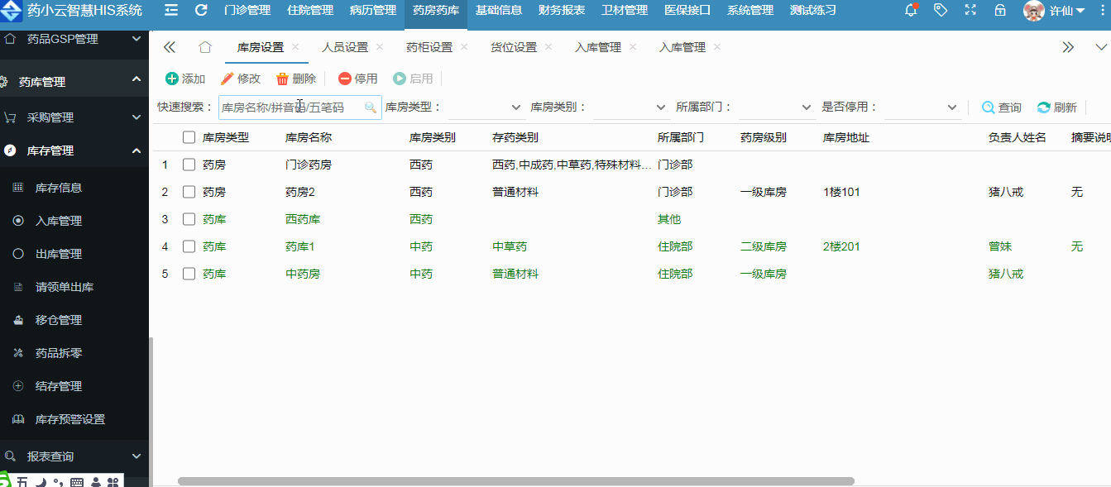Click the user avatar picture
The height and width of the screenshot is (487, 1111).
pyautogui.click(x=1033, y=11)
